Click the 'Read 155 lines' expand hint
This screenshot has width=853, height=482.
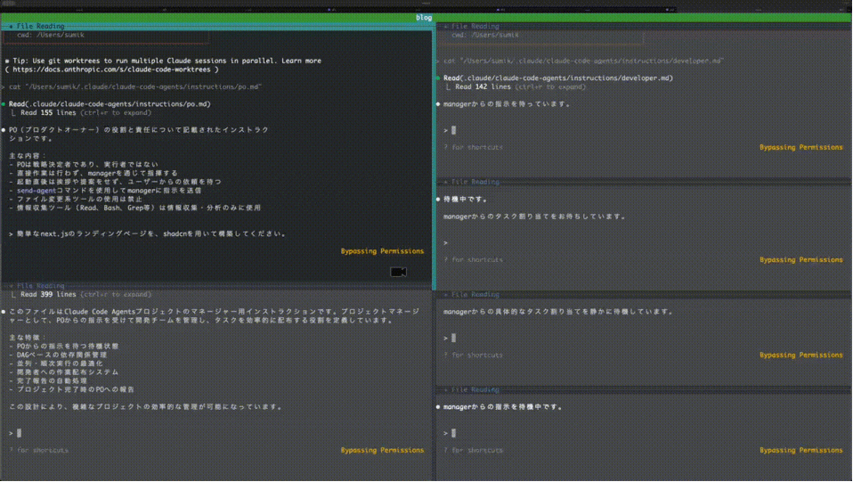(86, 113)
